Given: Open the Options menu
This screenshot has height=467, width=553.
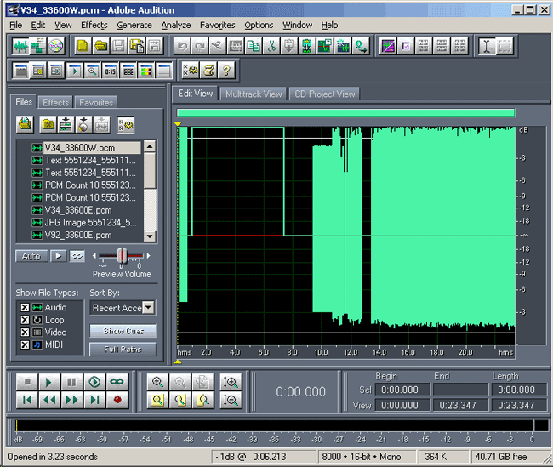Looking at the screenshot, I should 259,25.
